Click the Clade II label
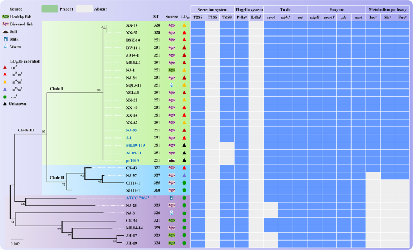413x250 pixels. pyautogui.click(x=57, y=177)
